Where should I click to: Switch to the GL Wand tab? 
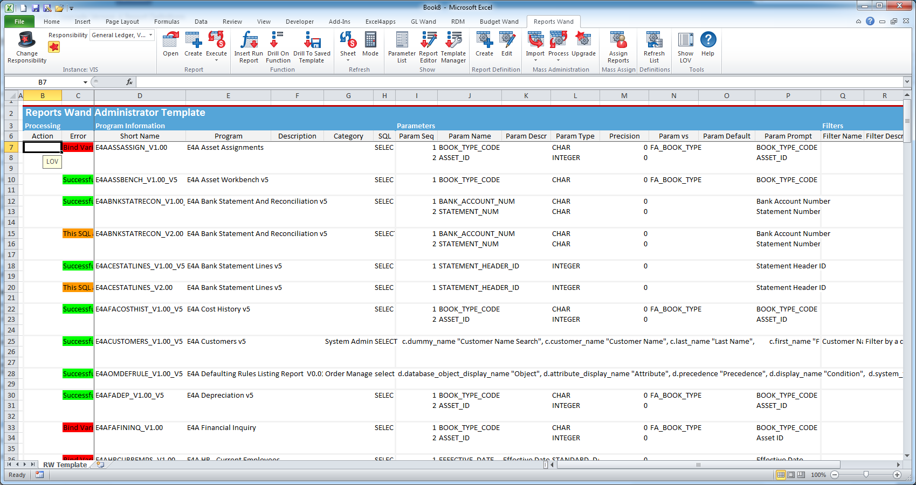point(423,22)
